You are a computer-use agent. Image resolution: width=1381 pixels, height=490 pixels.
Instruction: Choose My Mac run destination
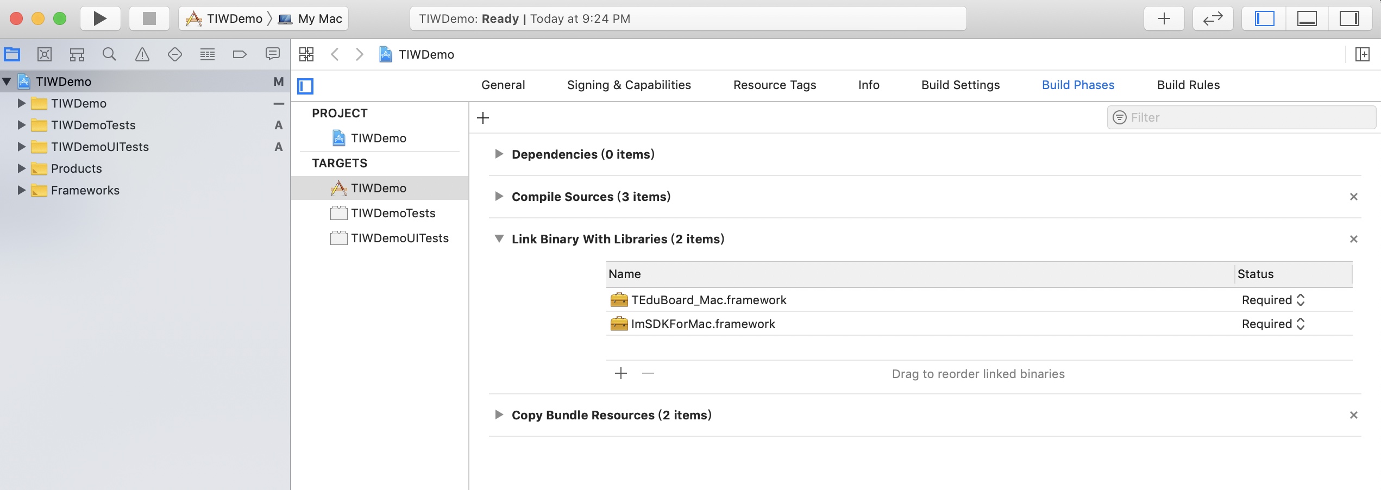[310, 18]
